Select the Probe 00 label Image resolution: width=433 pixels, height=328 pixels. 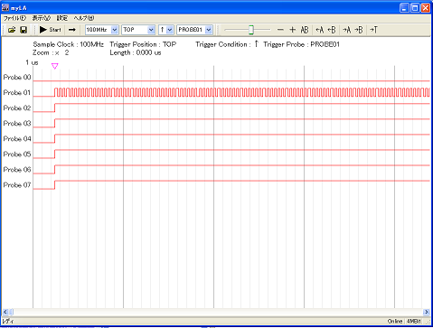pos(17,78)
